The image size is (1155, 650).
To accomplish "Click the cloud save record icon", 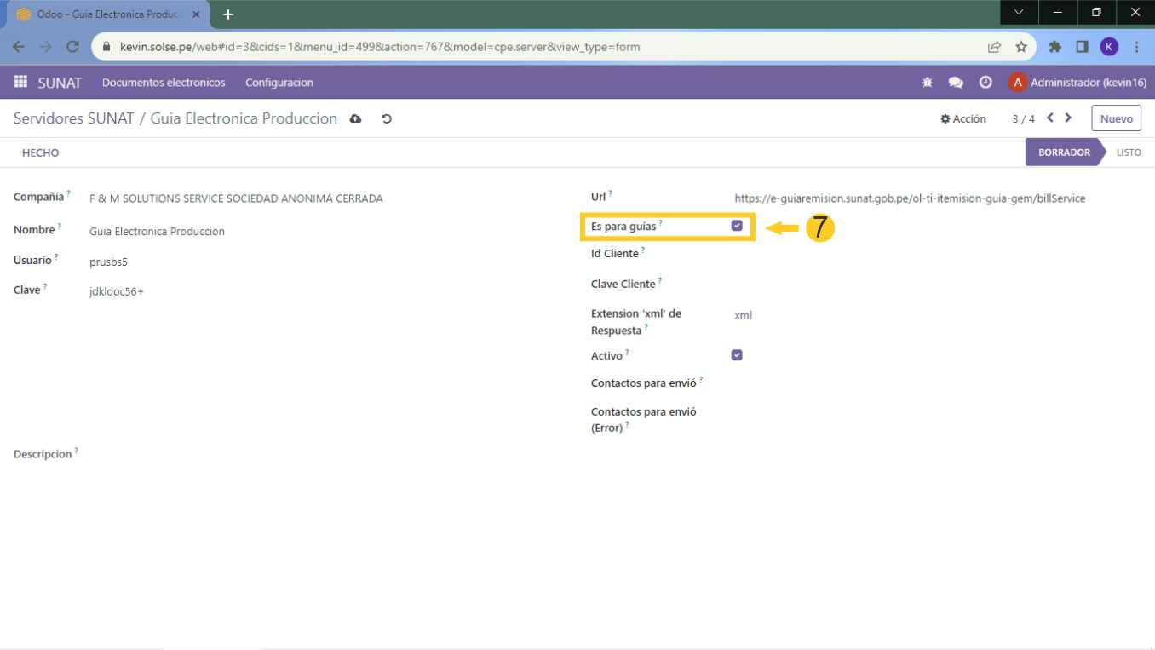I will point(356,118).
